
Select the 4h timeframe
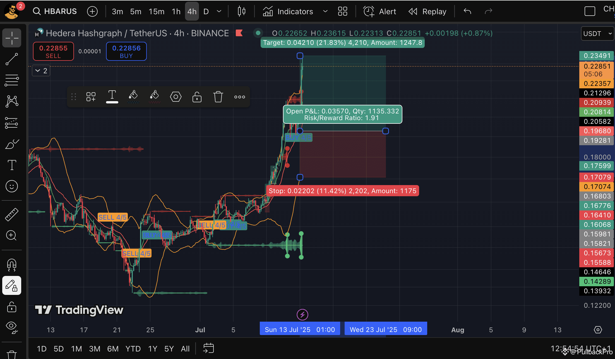[192, 11]
